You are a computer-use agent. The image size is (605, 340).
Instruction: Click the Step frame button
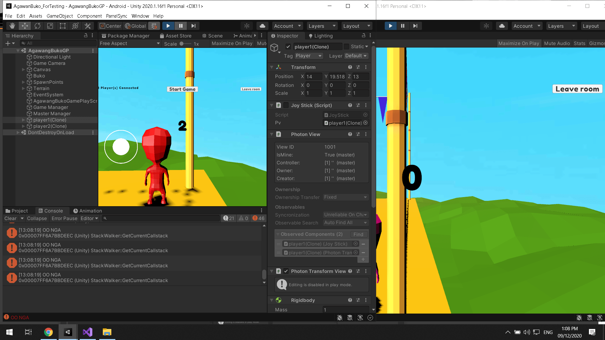click(x=193, y=26)
